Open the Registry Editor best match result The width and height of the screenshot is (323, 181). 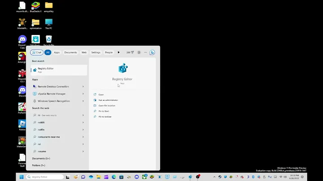click(59, 70)
